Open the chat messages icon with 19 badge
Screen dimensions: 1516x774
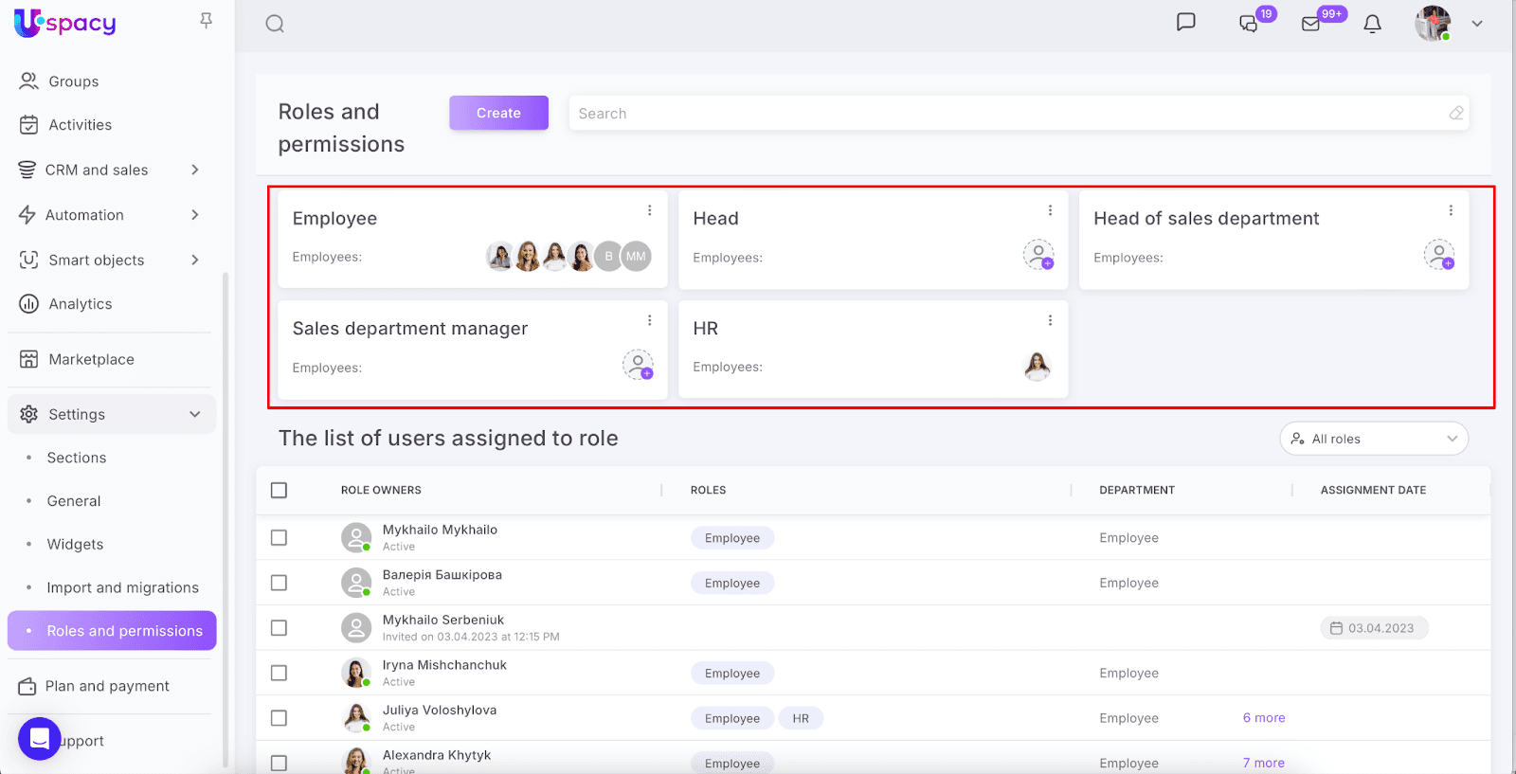(x=1249, y=24)
